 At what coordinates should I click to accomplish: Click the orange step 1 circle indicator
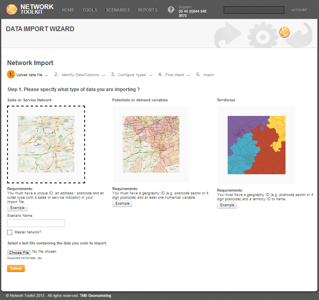tap(11, 75)
